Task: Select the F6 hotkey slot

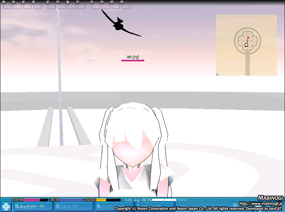Action: pos(61,5)
